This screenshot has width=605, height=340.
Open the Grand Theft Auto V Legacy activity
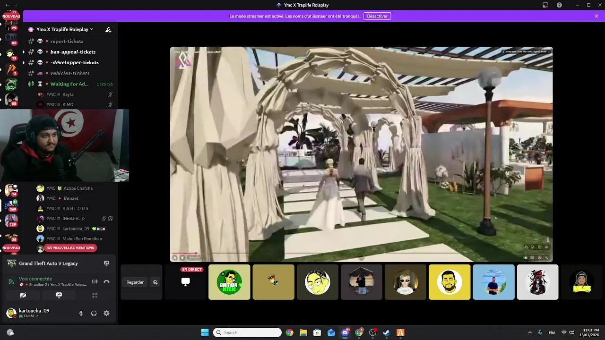tap(48, 263)
